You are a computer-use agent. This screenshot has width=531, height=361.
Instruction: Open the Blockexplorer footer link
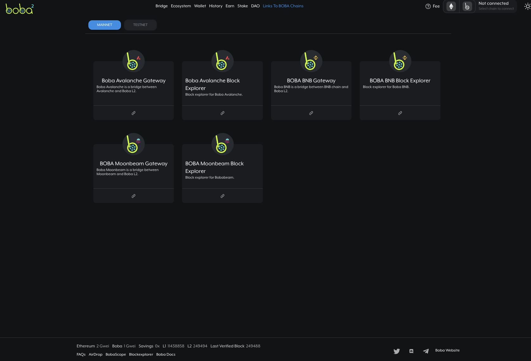(x=141, y=354)
